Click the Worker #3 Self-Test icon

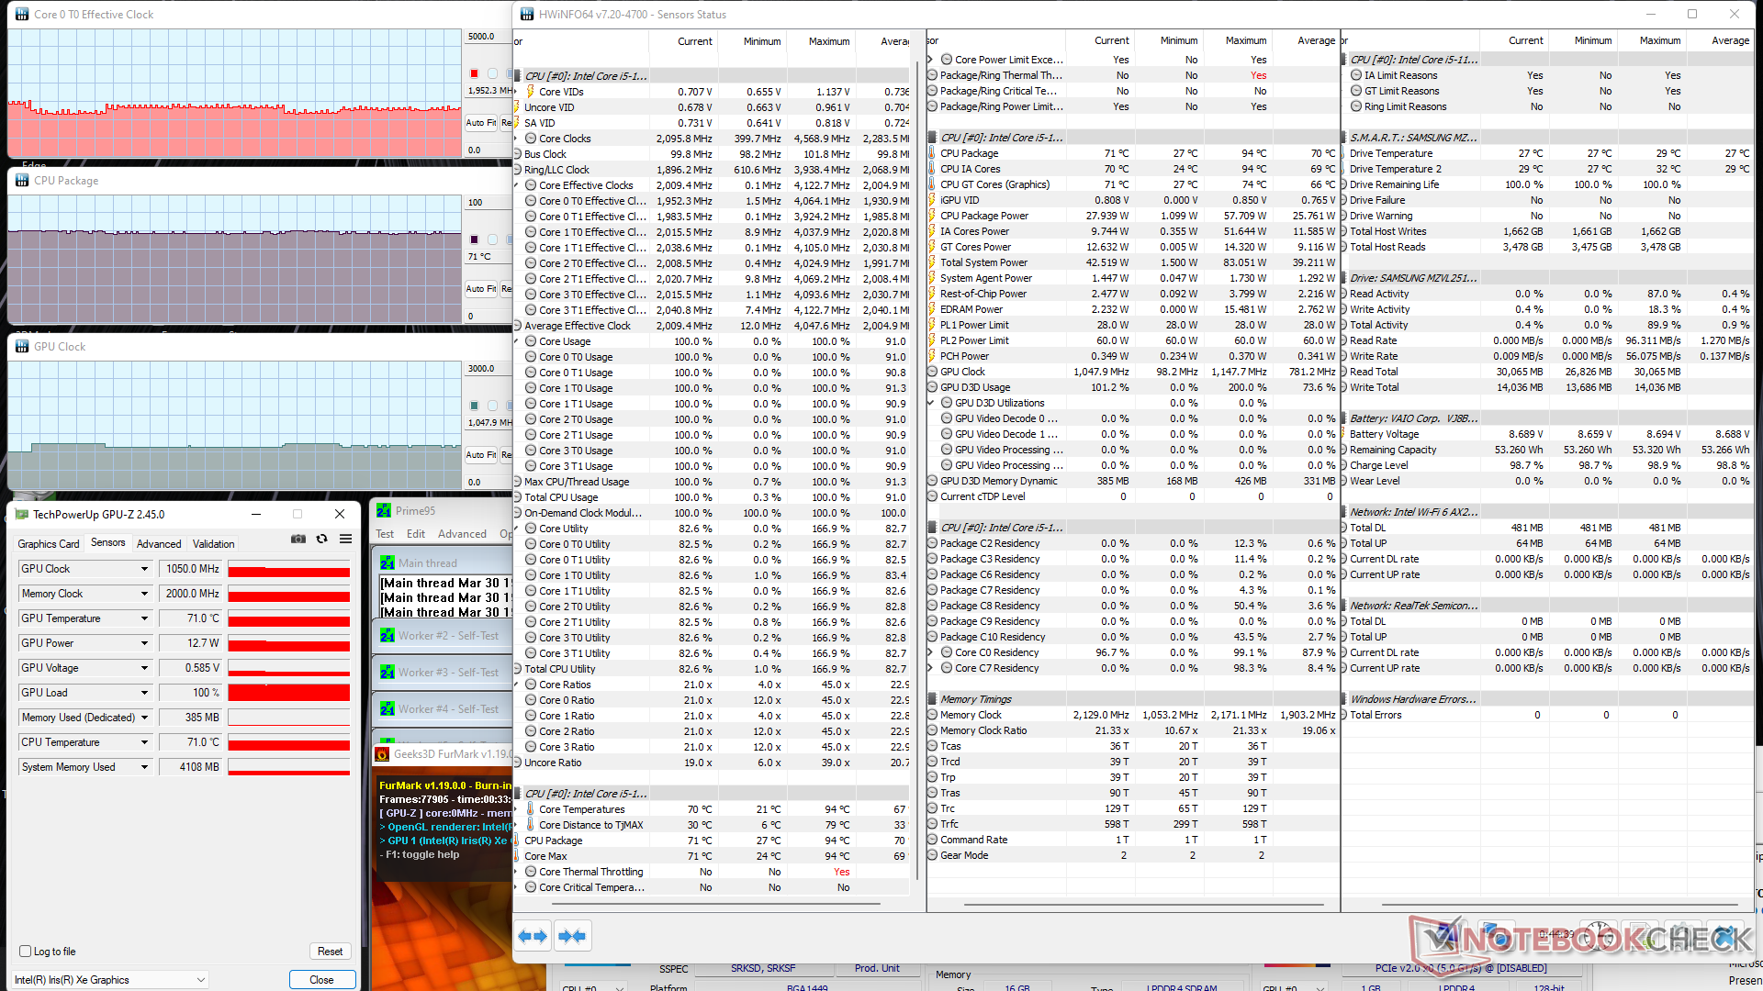pyautogui.click(x=387, y=673)
